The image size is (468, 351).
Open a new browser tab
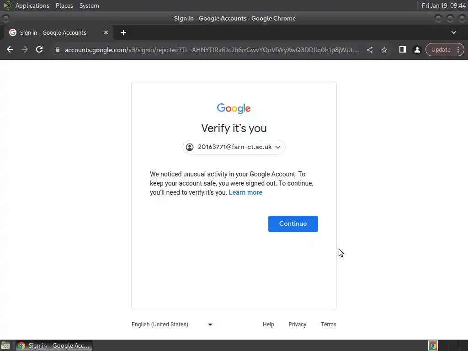point(123,32)
